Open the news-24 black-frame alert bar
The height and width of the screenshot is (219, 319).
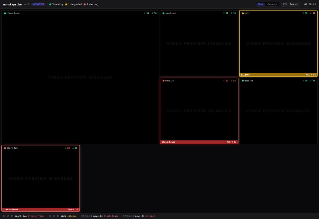click(x=199, y=142)
